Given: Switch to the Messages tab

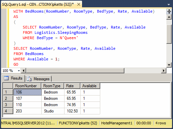Looking at the screenshot, I should tap(38, 79).
